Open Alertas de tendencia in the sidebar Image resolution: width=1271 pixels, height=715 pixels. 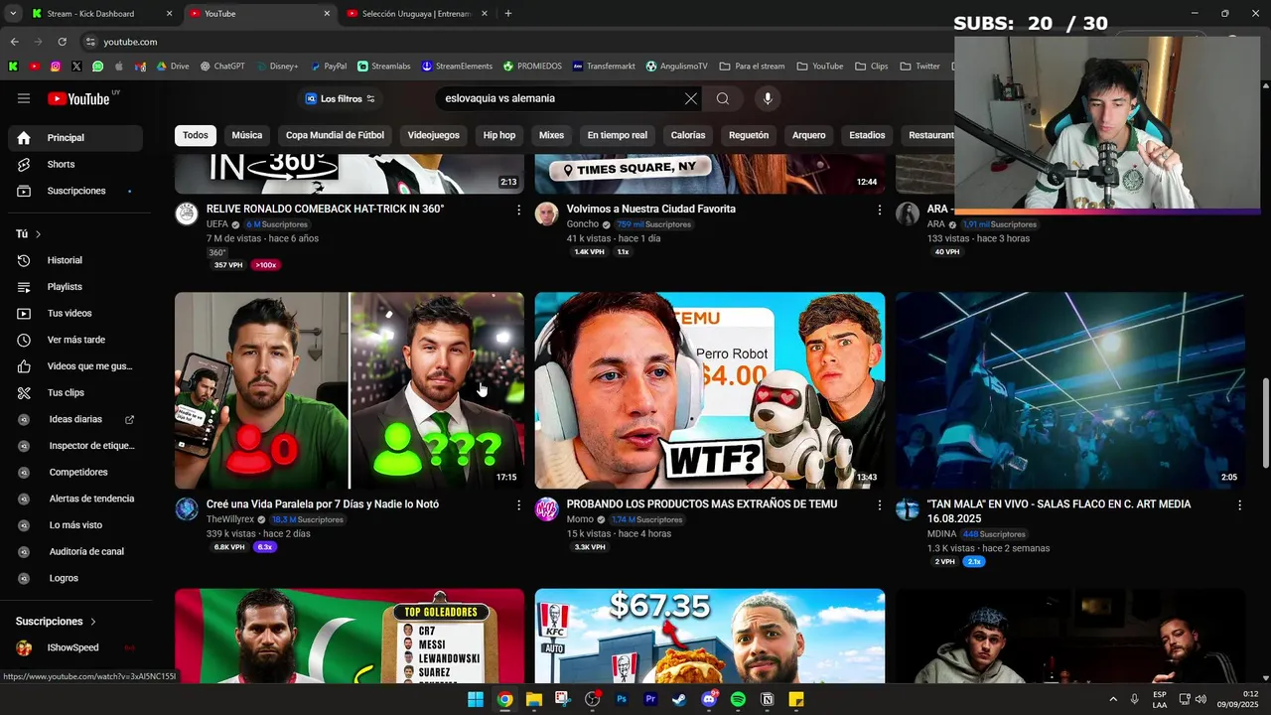click(x=74, y=499)
